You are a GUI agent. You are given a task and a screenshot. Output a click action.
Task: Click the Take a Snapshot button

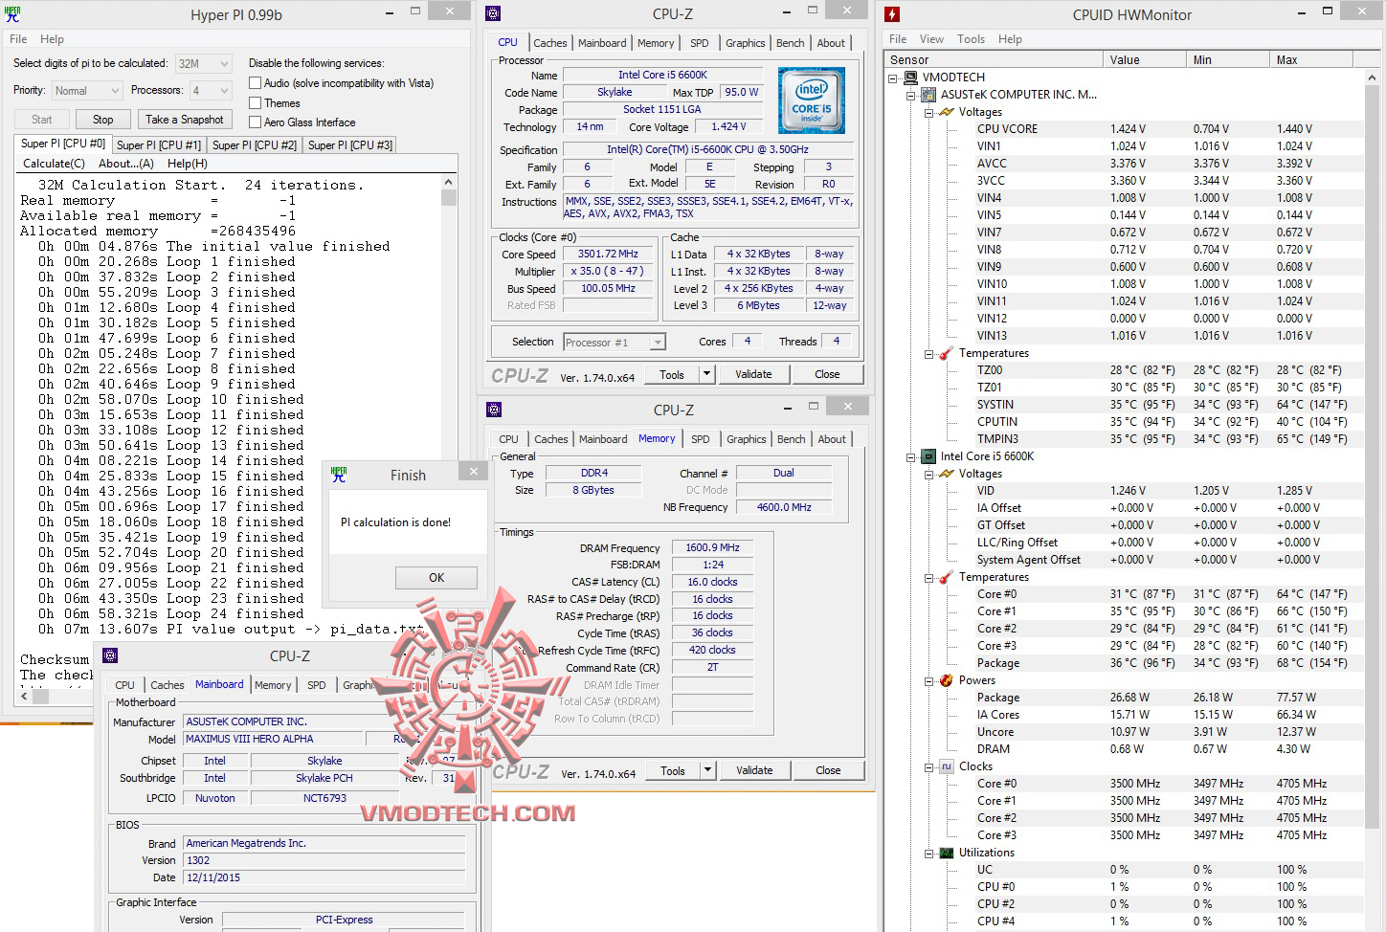185,120
